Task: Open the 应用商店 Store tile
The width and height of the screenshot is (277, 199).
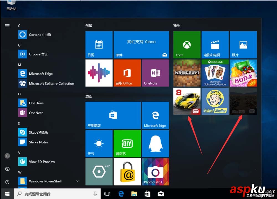Action: coord(113,115)
